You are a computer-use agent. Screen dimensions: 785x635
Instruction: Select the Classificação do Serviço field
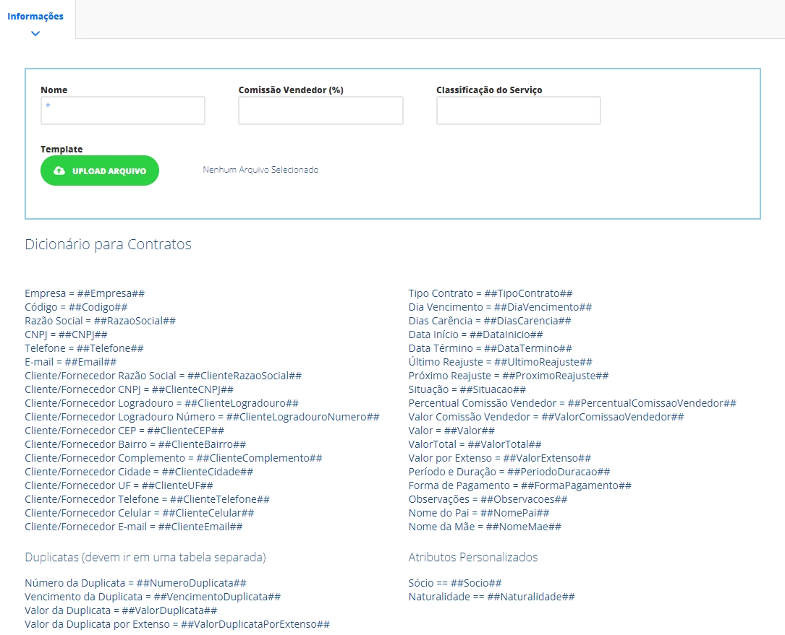point(518,111)
